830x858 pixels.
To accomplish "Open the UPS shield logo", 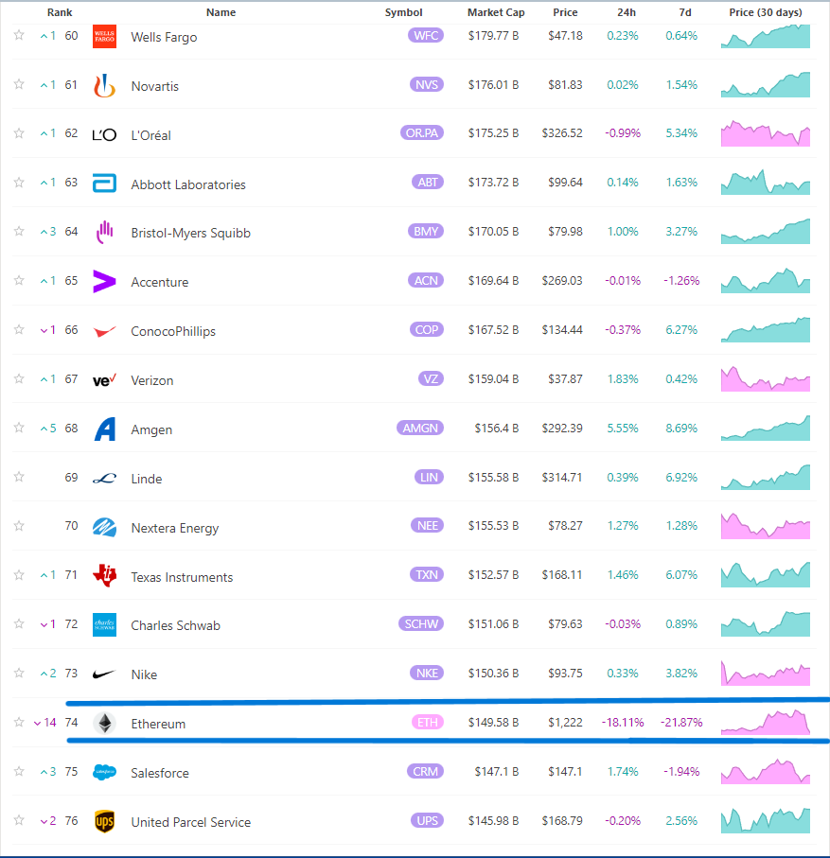I will (x=104, y=821).
